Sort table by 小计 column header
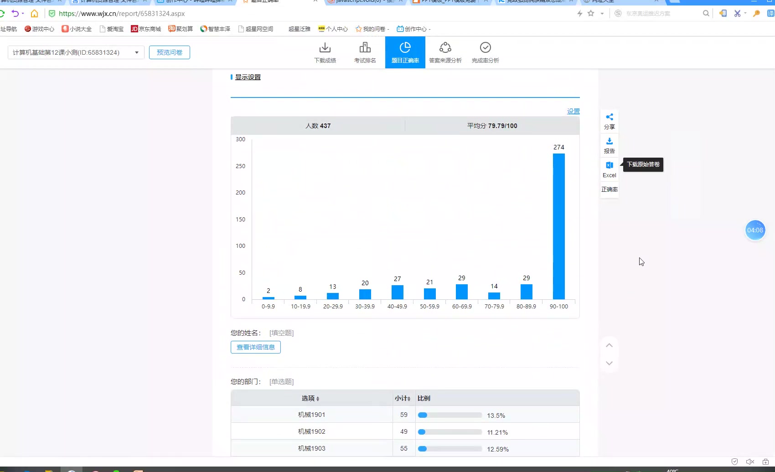775x472 pixels. (x=403, y=398)
